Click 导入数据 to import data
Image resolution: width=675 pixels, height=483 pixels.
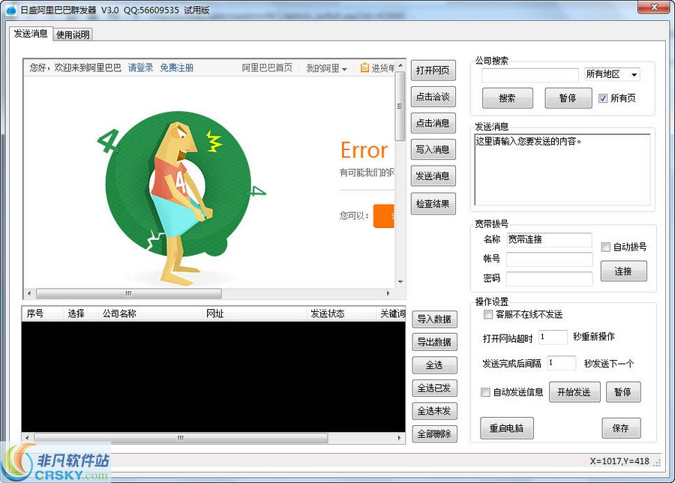pos(434,319)
